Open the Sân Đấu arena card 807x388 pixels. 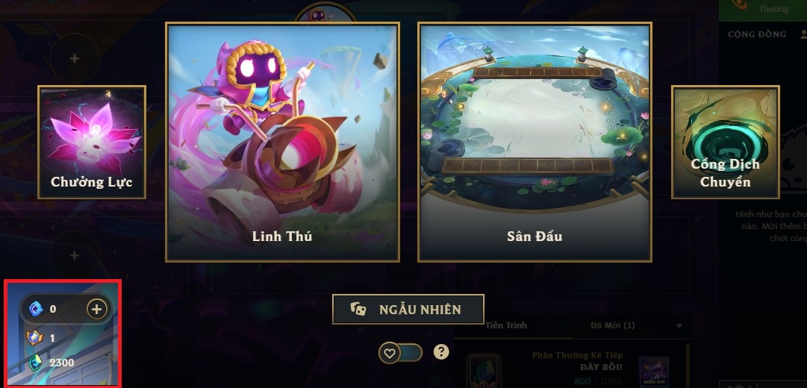coord(535,142)
